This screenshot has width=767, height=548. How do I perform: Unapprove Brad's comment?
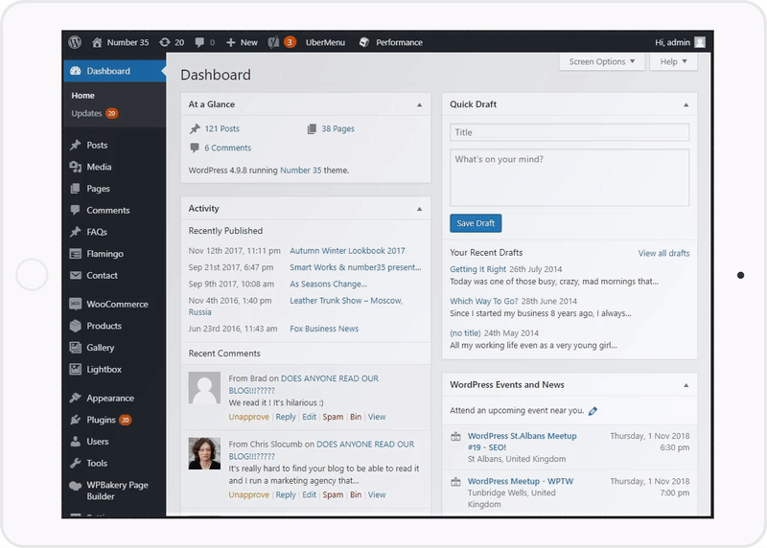point(248,417)
